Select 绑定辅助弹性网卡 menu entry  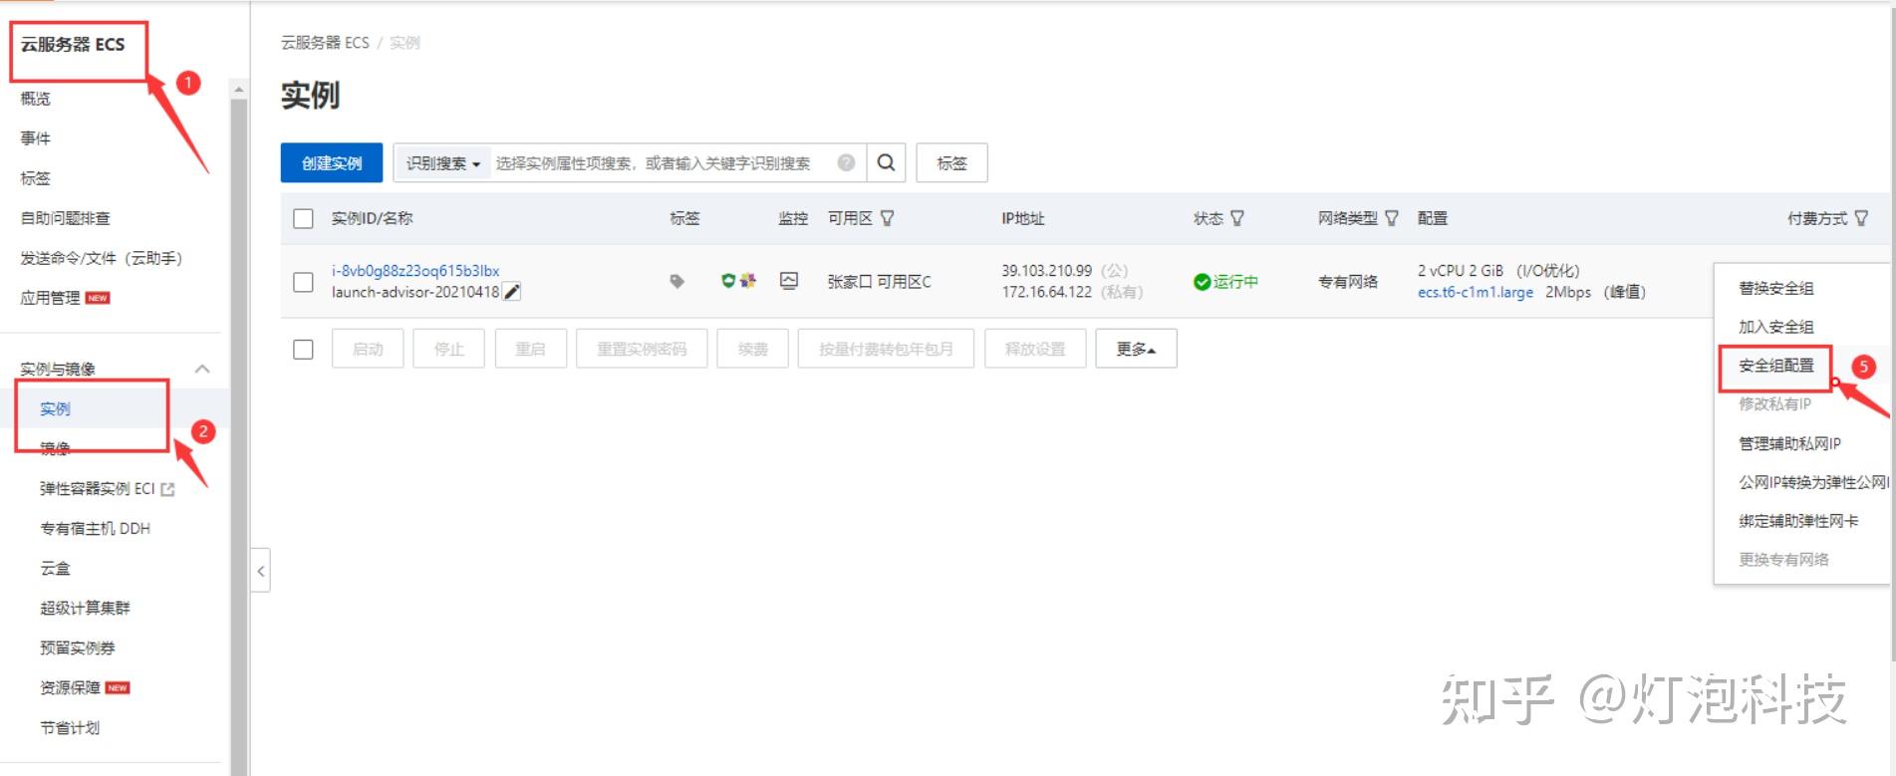[1798, 521]
